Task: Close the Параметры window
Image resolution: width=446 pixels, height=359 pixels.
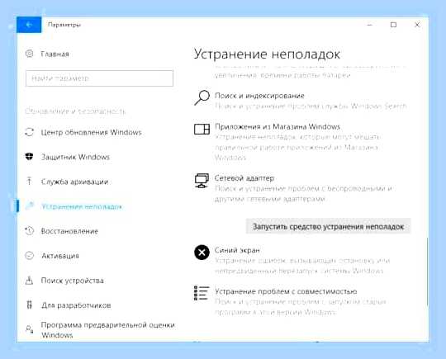Action: 417,25
